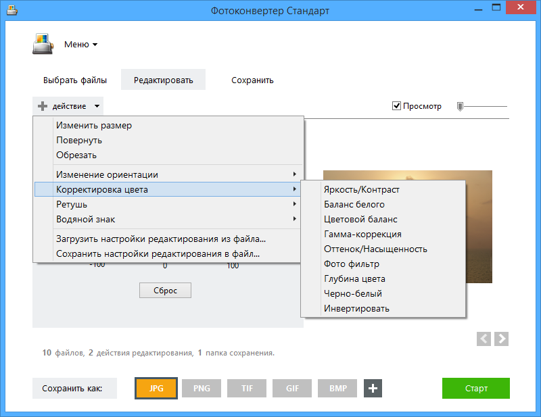Expand the действие dropdown arrow
Screen dimensions: 541x417
pos(97,106)
